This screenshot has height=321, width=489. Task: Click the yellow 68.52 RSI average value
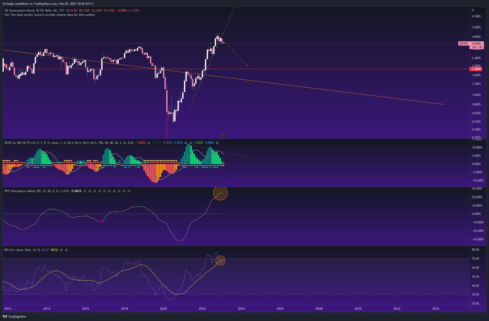pos(54,250)
